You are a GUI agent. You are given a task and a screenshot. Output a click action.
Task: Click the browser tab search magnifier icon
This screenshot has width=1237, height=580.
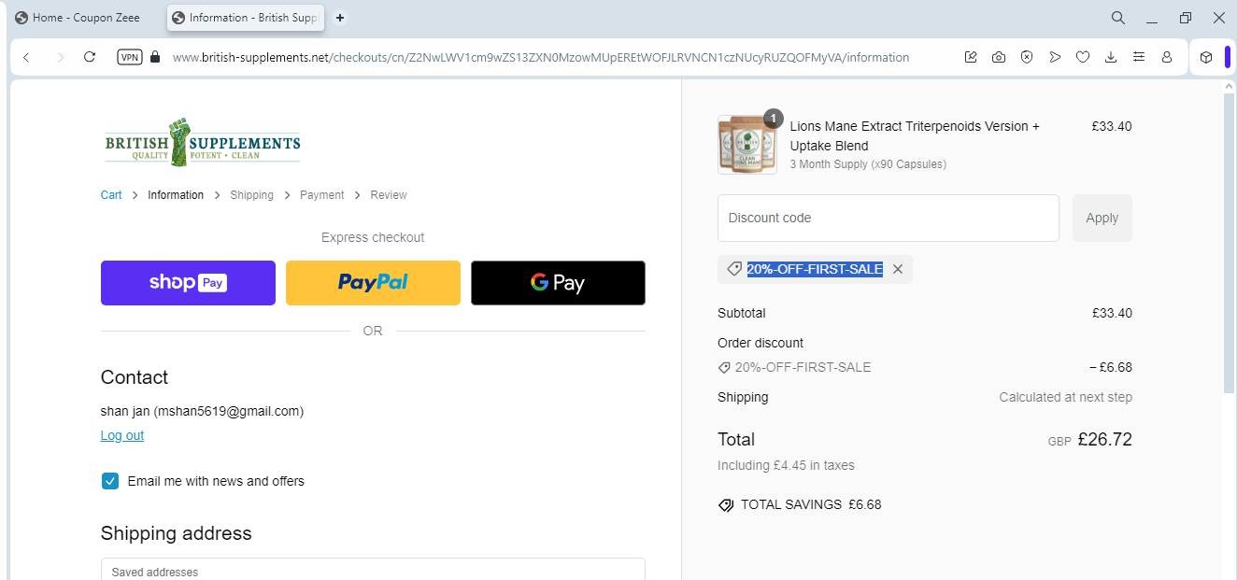tap(1118, 18)
